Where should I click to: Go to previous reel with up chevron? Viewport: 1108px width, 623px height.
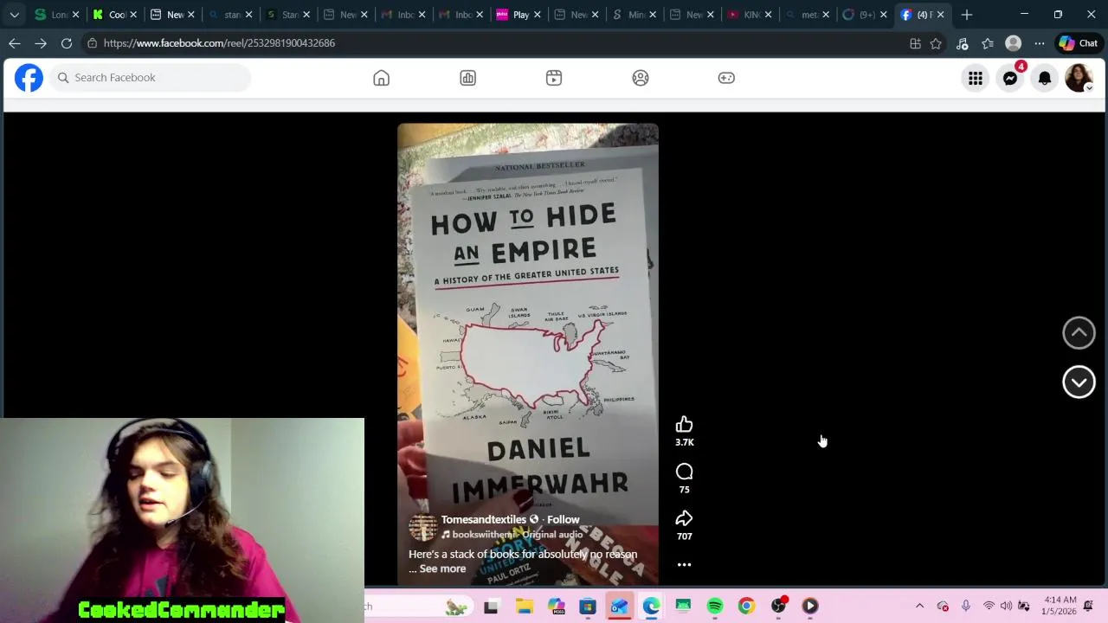1079,332
